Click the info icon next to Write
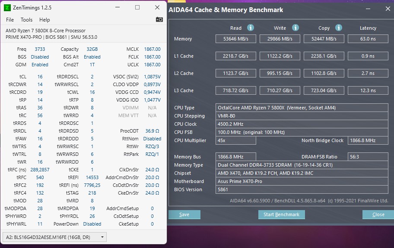 click(x=295, y=28)
